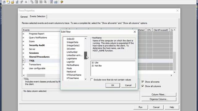Screen dimensions: 198x111
Task: Click the Help button
Action: click(x=172, y=107)
